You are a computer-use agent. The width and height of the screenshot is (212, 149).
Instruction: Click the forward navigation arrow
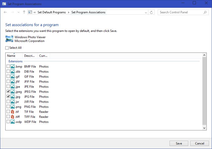pyautogui.click(x=12, y=12)
